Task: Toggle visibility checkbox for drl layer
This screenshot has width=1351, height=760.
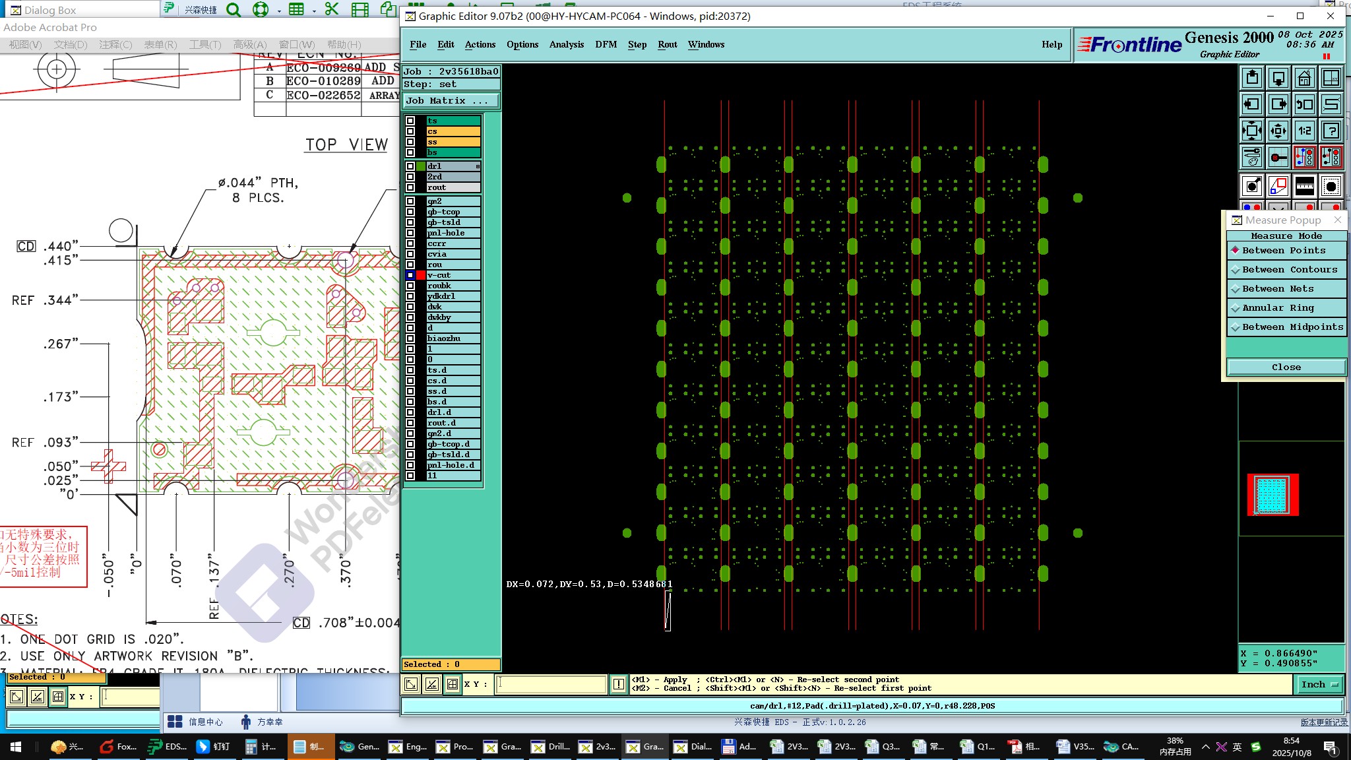Action: (x=410, y=166)
